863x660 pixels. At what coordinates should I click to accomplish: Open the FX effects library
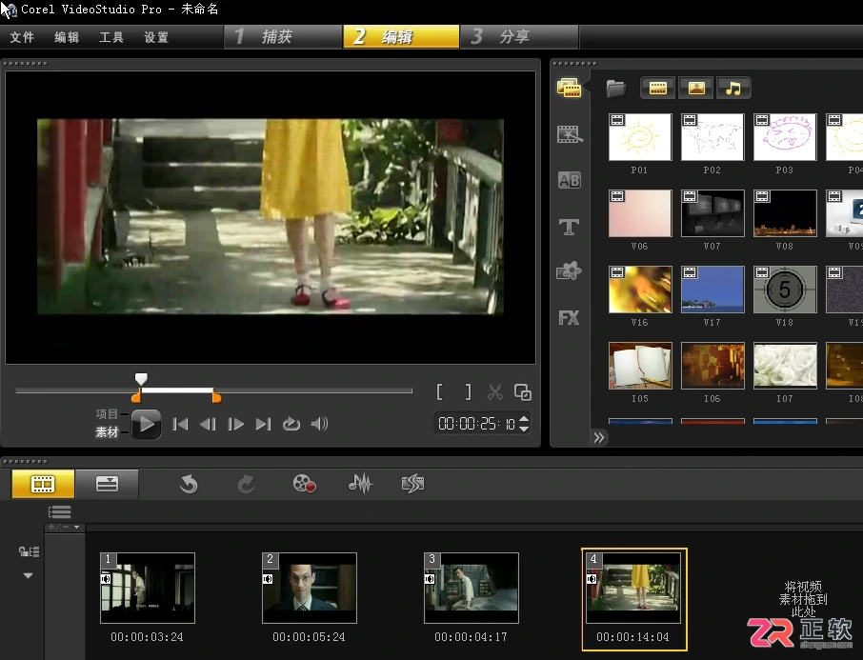tap(569, 317)
